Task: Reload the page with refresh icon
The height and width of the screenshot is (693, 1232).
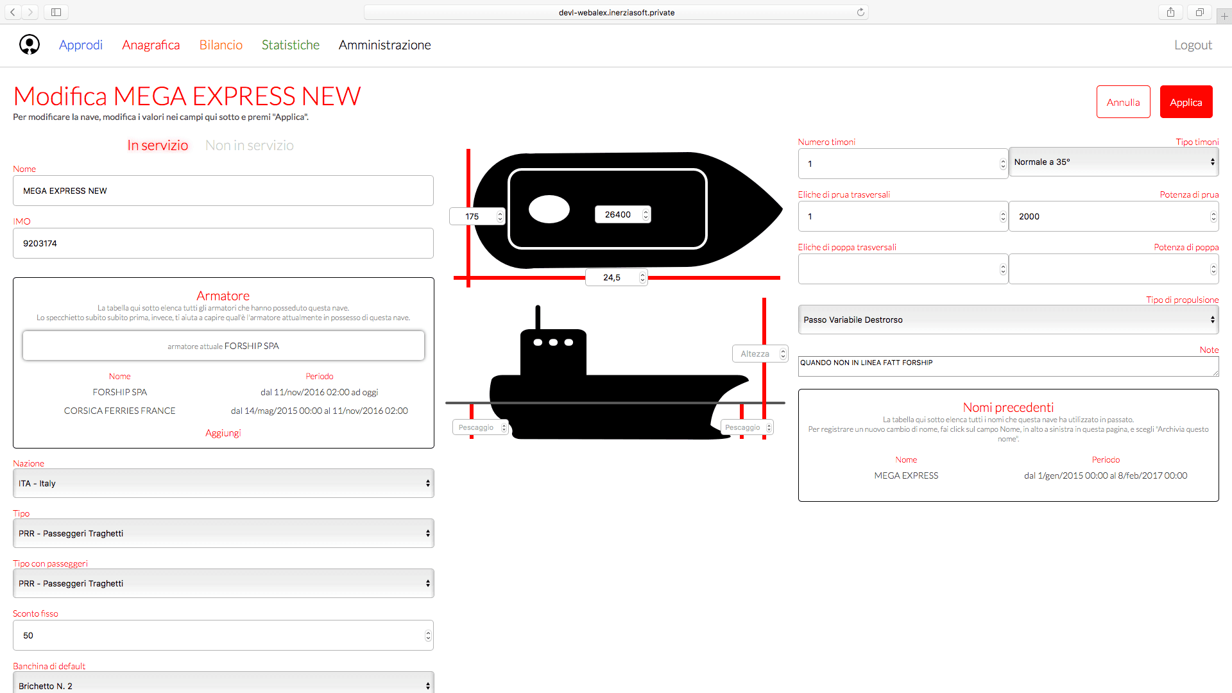Action: (860, 12)
